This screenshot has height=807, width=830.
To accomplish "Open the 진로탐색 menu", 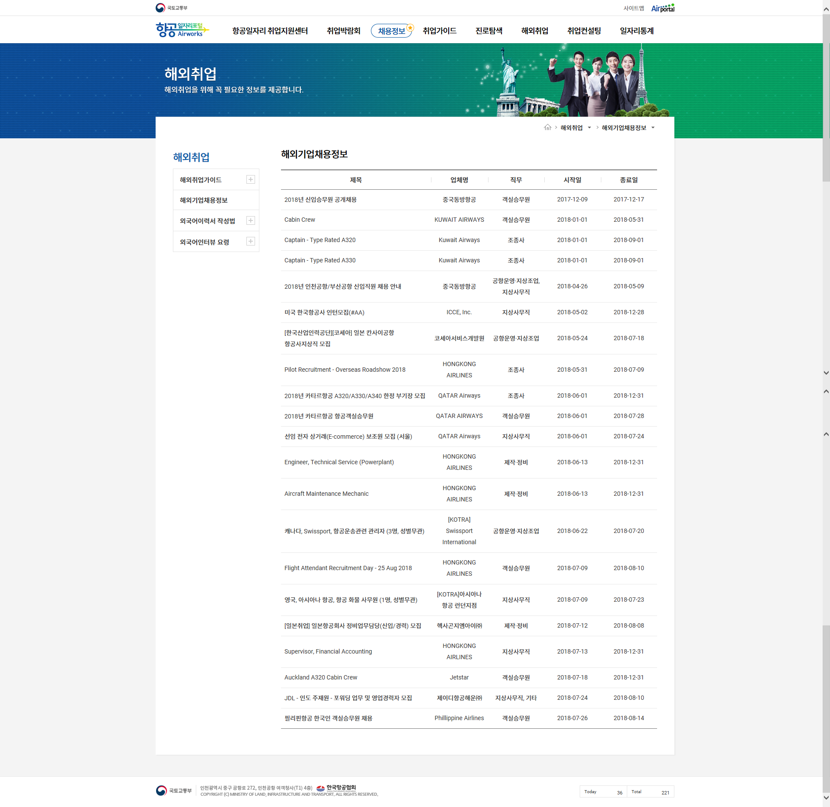I will (489, 31).
